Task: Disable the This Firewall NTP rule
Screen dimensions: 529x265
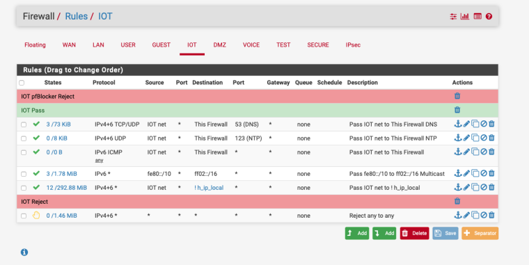Action: [x=484, y=138]
